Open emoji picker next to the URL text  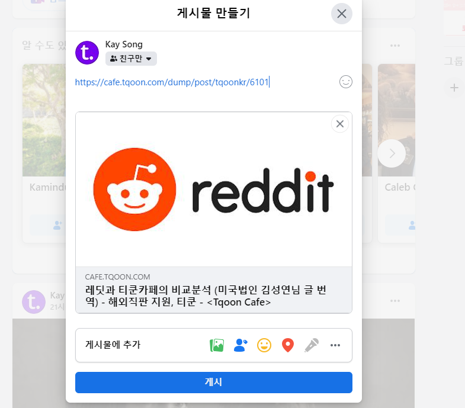346,82
